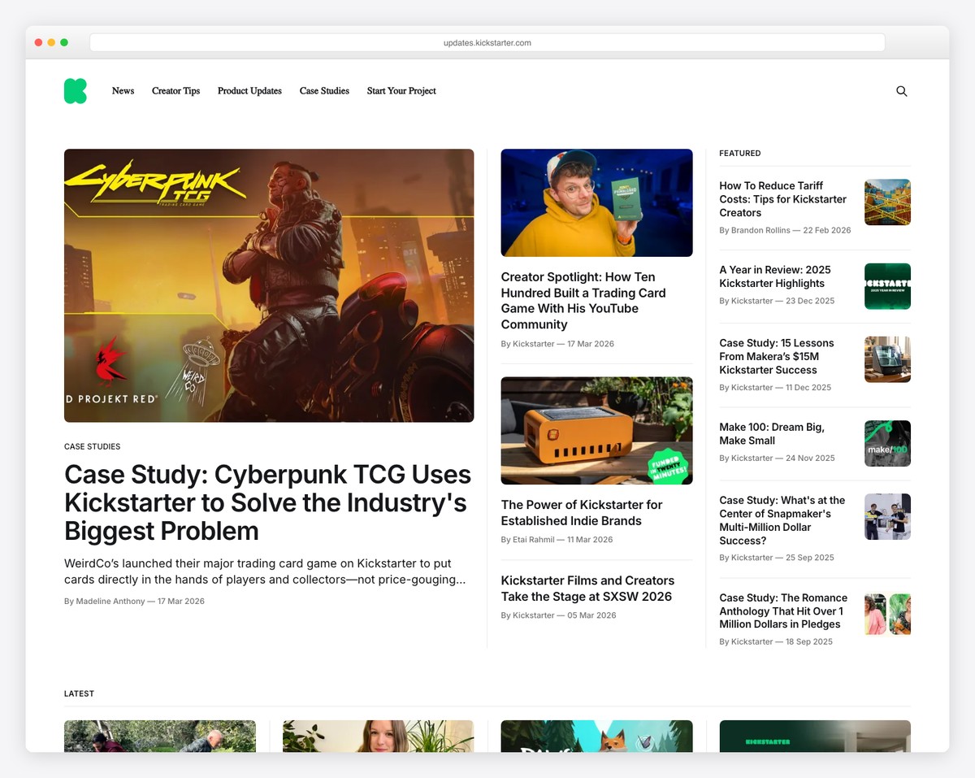This screenshot has height=778, width=975.
Task: Switch to Product Updates
Action: [249, 91]
